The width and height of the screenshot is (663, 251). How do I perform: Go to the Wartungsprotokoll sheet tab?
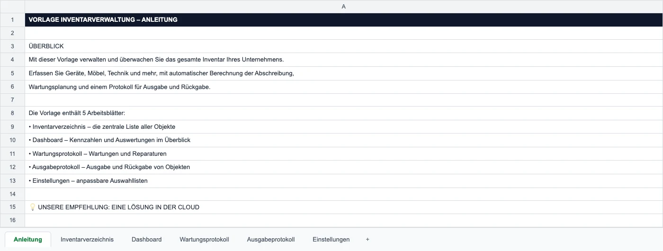point(204,239)
